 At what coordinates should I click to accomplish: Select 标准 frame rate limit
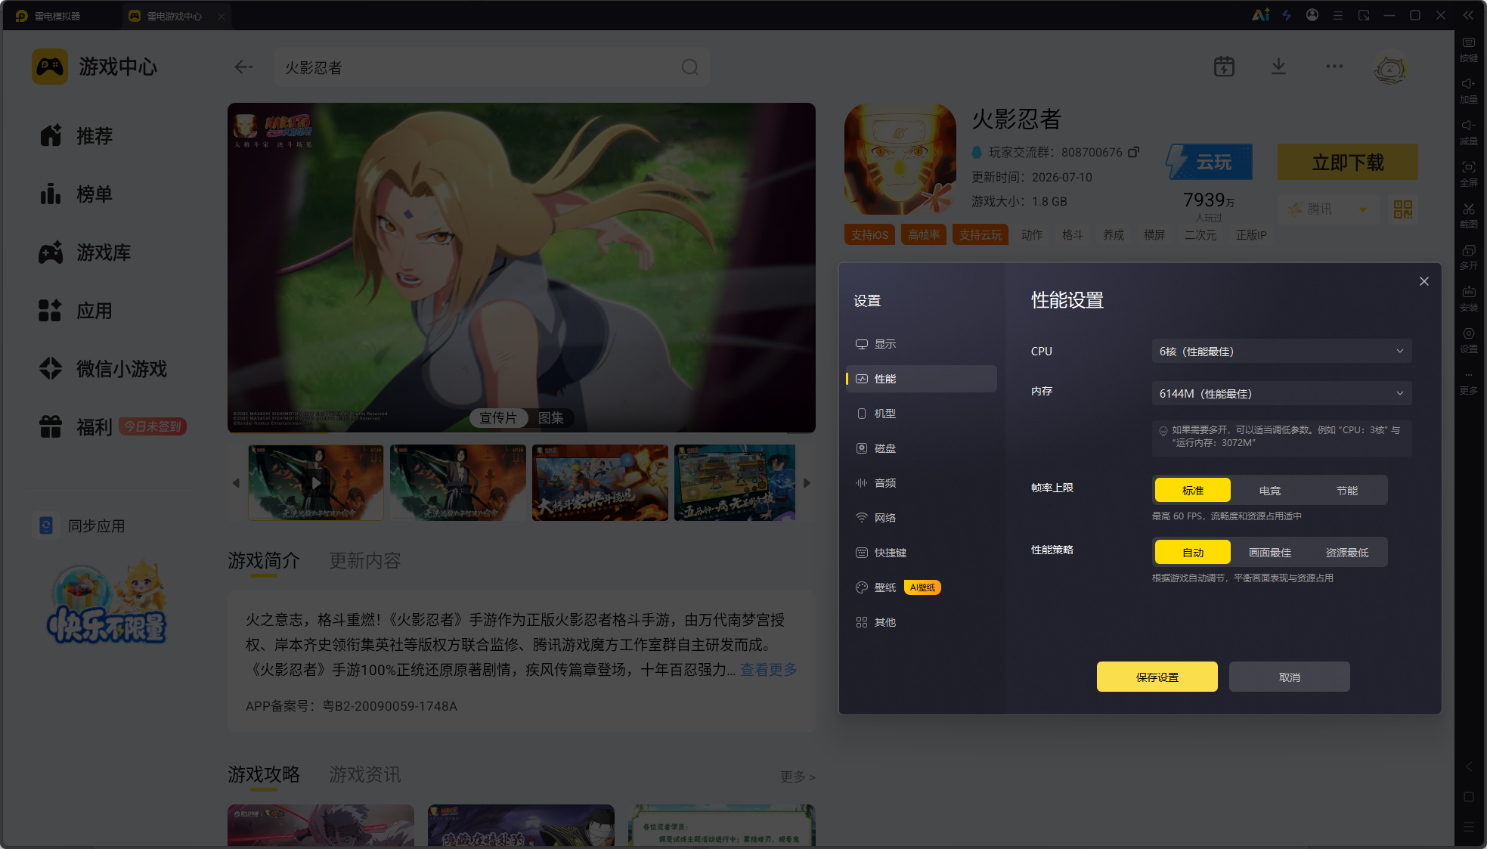(x=1192, y=491)
